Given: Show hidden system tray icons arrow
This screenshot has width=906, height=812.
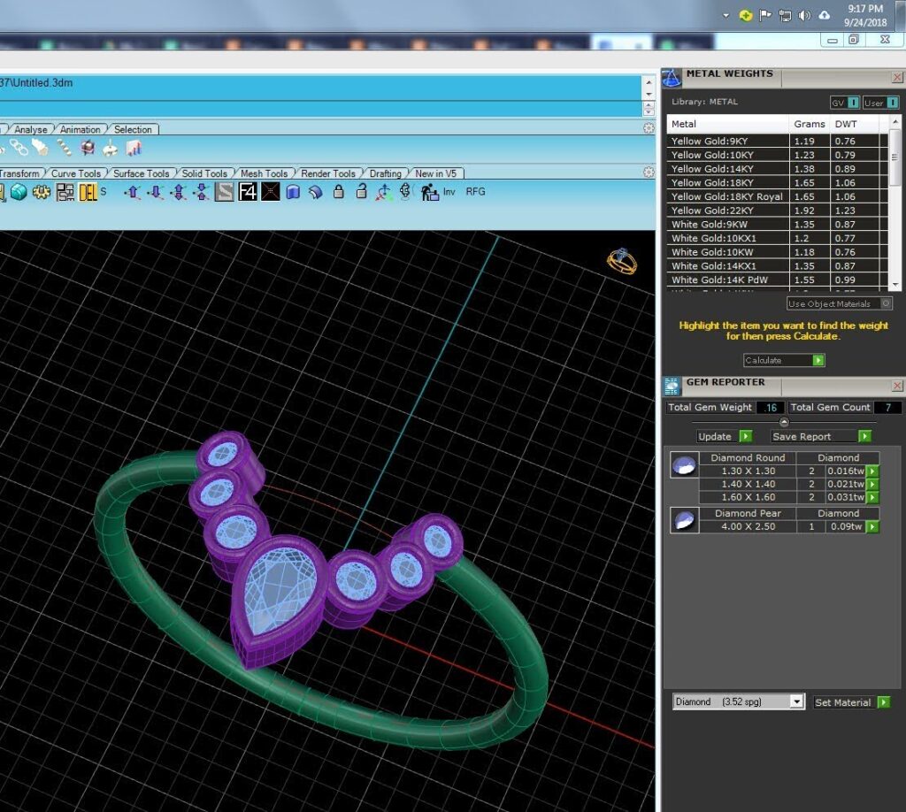Looking at the screenshot, I should (726, 16).
